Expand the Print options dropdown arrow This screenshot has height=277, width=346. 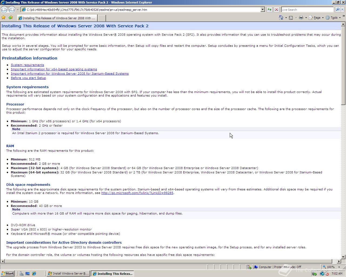click(x=306, y=18)
